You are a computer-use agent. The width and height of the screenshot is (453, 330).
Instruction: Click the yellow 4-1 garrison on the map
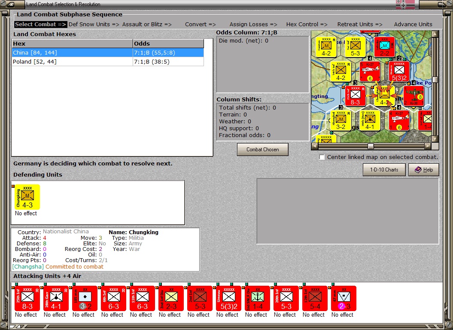coord(370,121)
